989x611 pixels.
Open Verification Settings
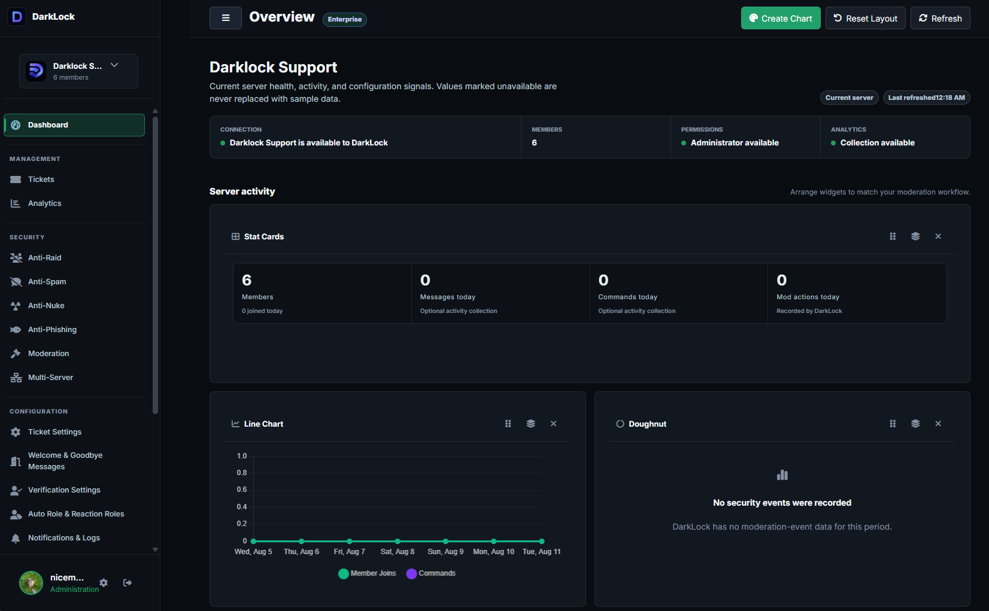pos(74,490)
